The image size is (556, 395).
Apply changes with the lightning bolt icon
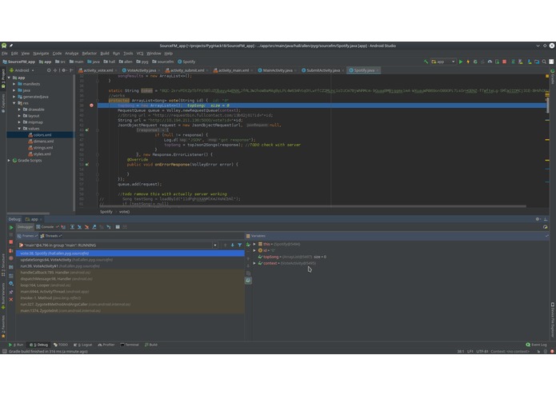[468, 62]
